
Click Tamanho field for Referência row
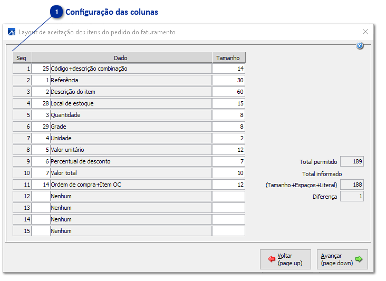[x=228, y=80]
